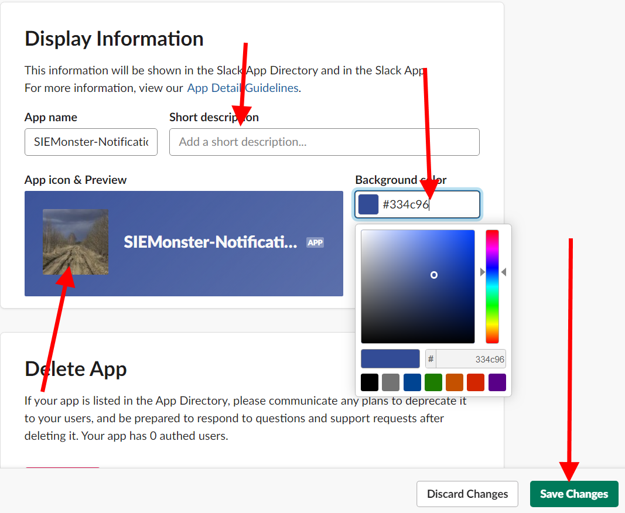625x513 pixels.
Task: Select the black preset color swatch
Action: 370,382
